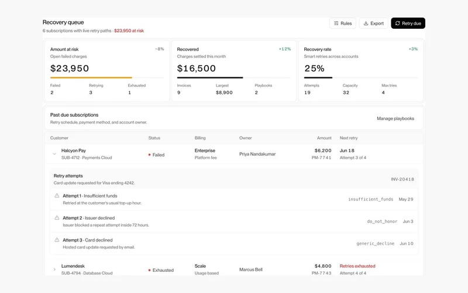
Task: Click the −8% change indicator
Action: click(159, 49)
